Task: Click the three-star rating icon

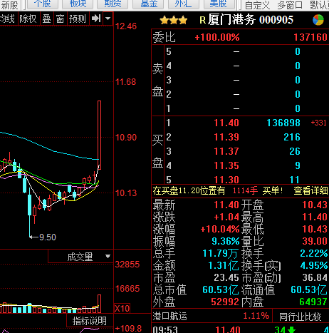Action: (174, 20)
